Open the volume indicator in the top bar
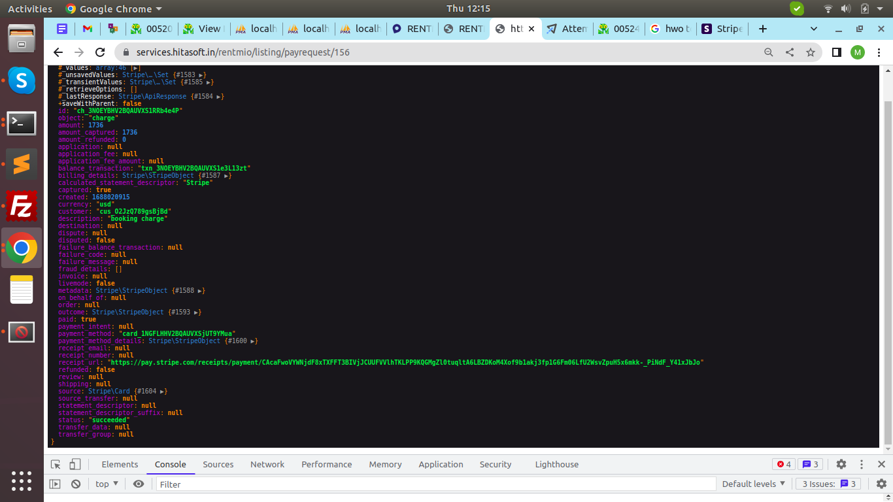 (846, 8)
